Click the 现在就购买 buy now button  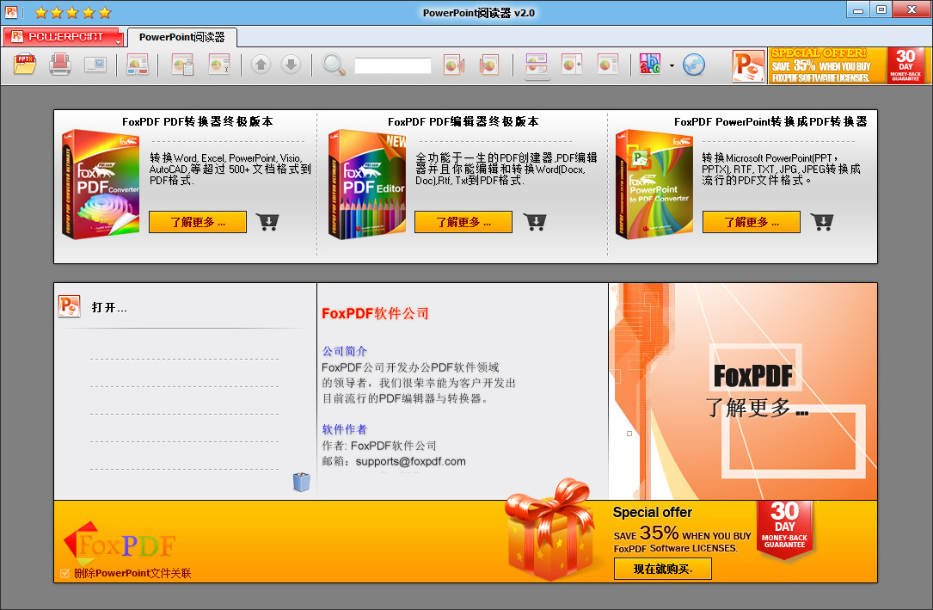tap(663, 569)
